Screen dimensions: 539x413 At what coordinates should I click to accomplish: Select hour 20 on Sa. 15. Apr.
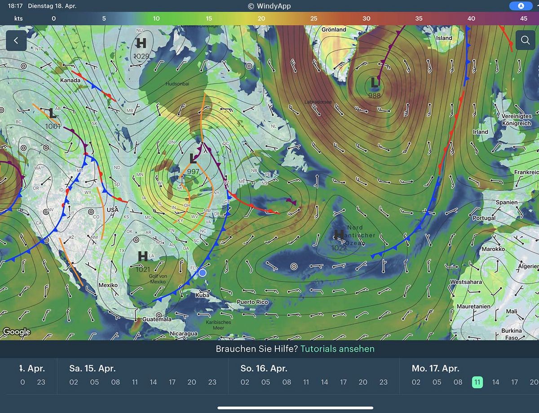192,382
